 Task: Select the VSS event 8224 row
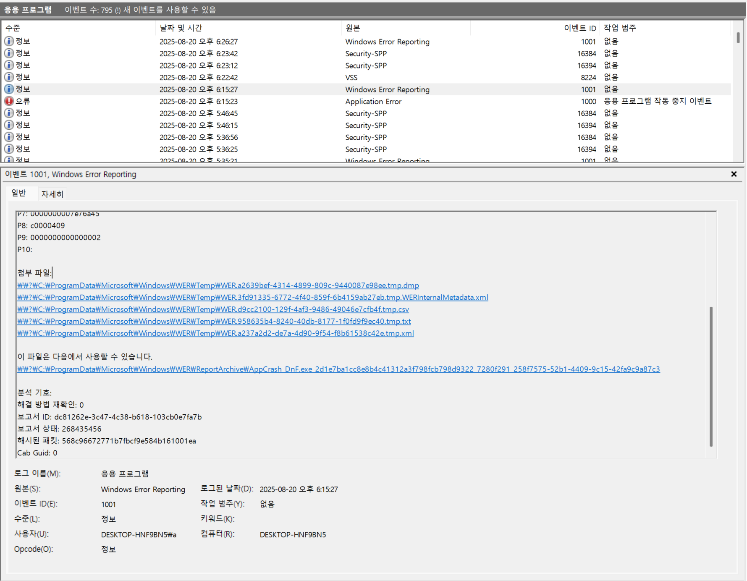tap(366, 77)
